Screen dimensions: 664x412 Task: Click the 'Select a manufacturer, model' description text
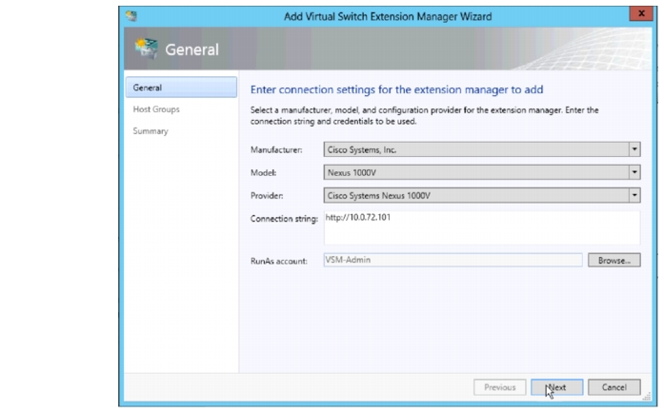(x=424, y=115)
